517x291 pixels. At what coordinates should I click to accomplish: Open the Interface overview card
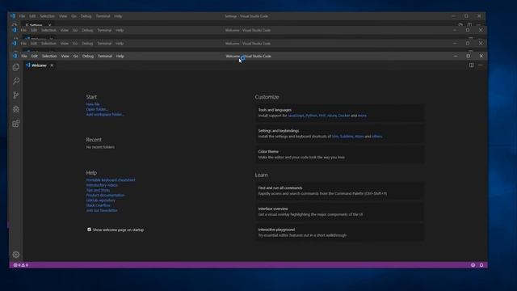tap(339, 212)
